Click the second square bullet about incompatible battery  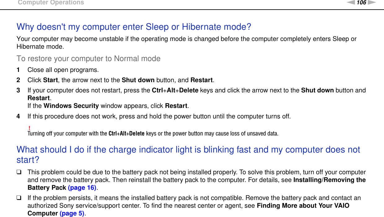[x=19, y=198]
